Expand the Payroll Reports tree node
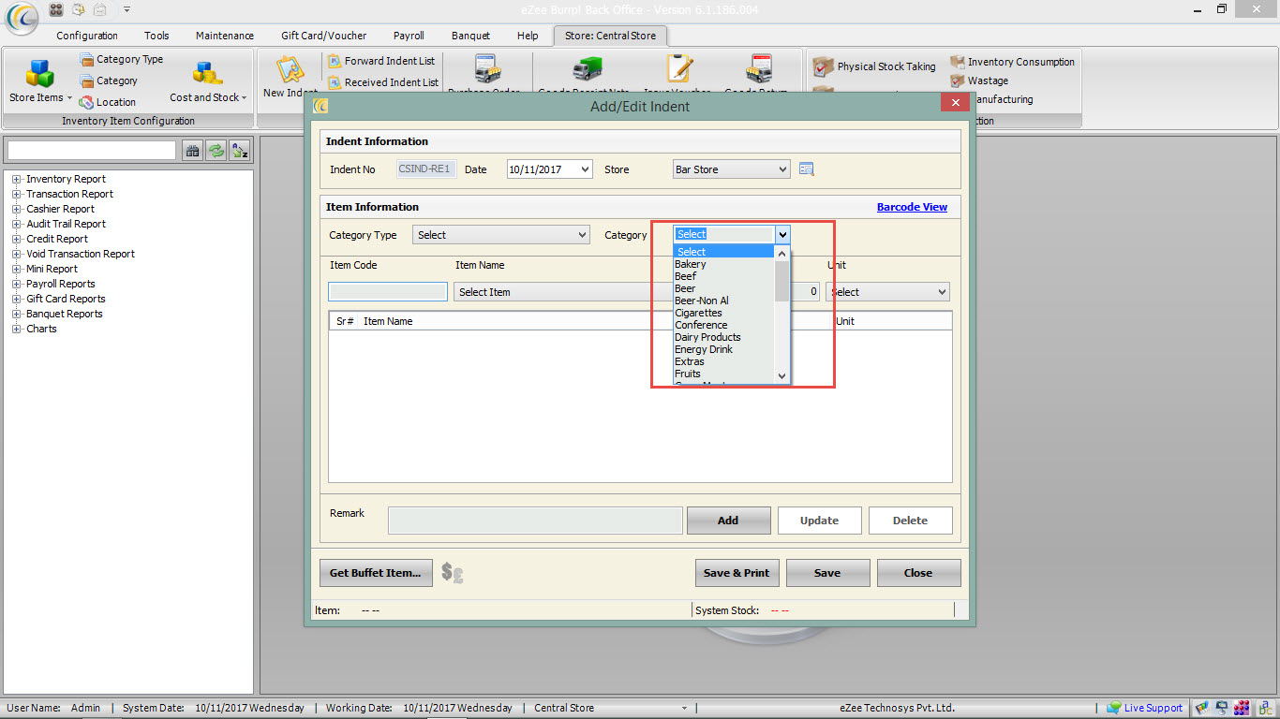The width and height of the screenshot is (1280, 719). (x=16, y=284)
